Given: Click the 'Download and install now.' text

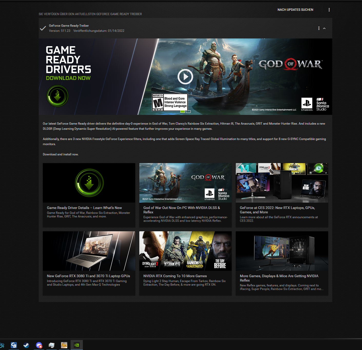Looking at the screenshot, I should (61, 154).
